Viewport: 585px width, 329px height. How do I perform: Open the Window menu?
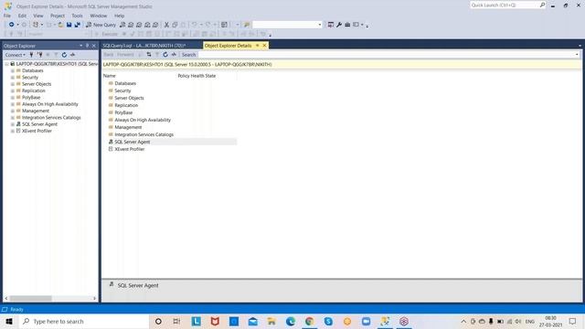99,16
